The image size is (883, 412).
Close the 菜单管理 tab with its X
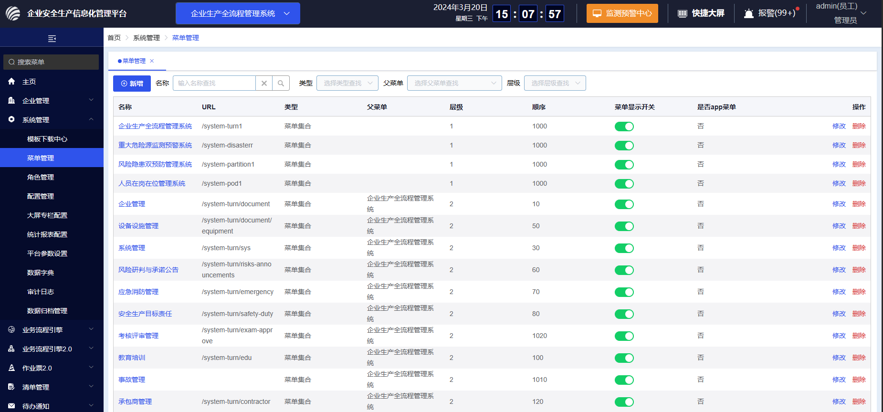coord(152,61)
